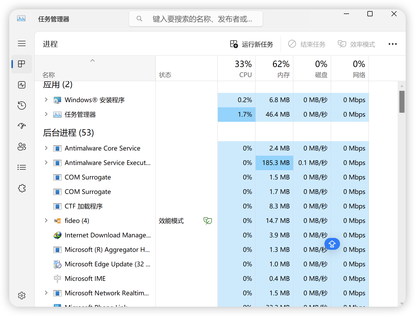The image size is (415, 316).
Task: Open the Details page list icon
Action: click(22, 167)
